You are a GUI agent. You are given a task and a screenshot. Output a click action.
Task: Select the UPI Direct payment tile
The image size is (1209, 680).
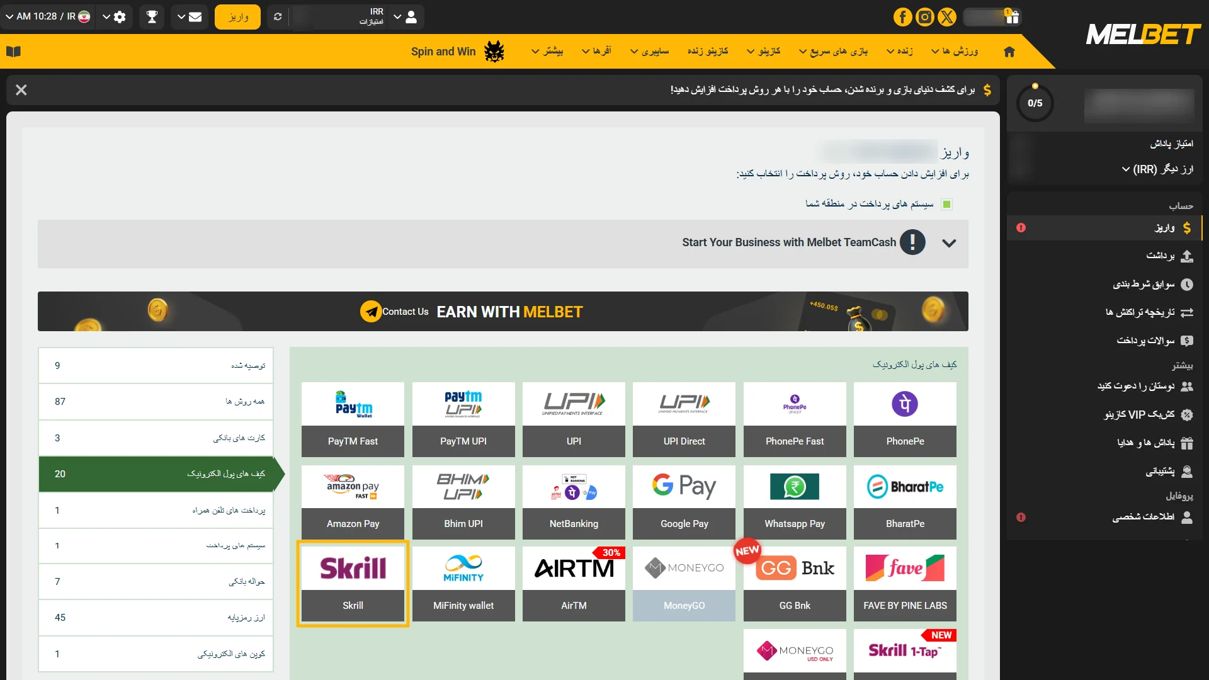684,419
